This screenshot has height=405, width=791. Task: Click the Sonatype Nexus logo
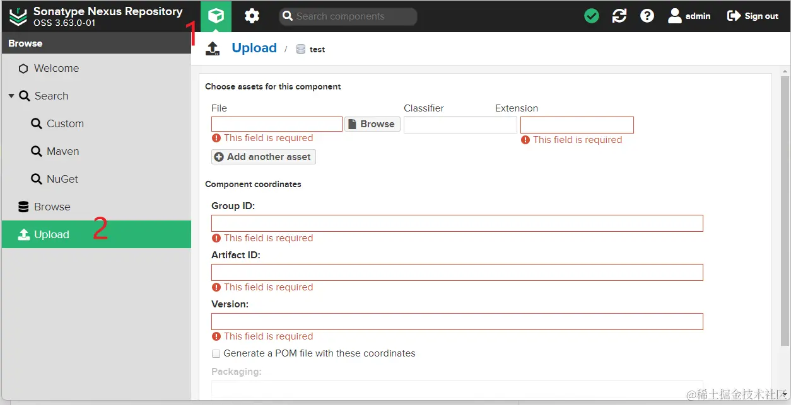coord(18,16)
